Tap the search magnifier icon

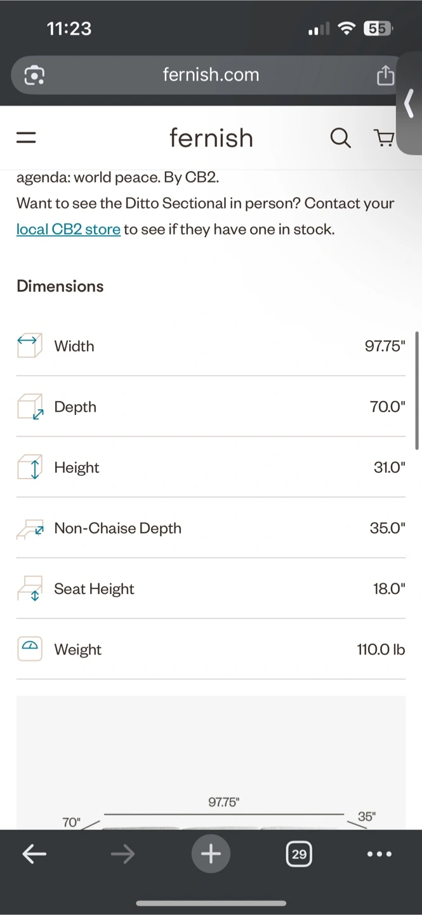pos(340,138)
